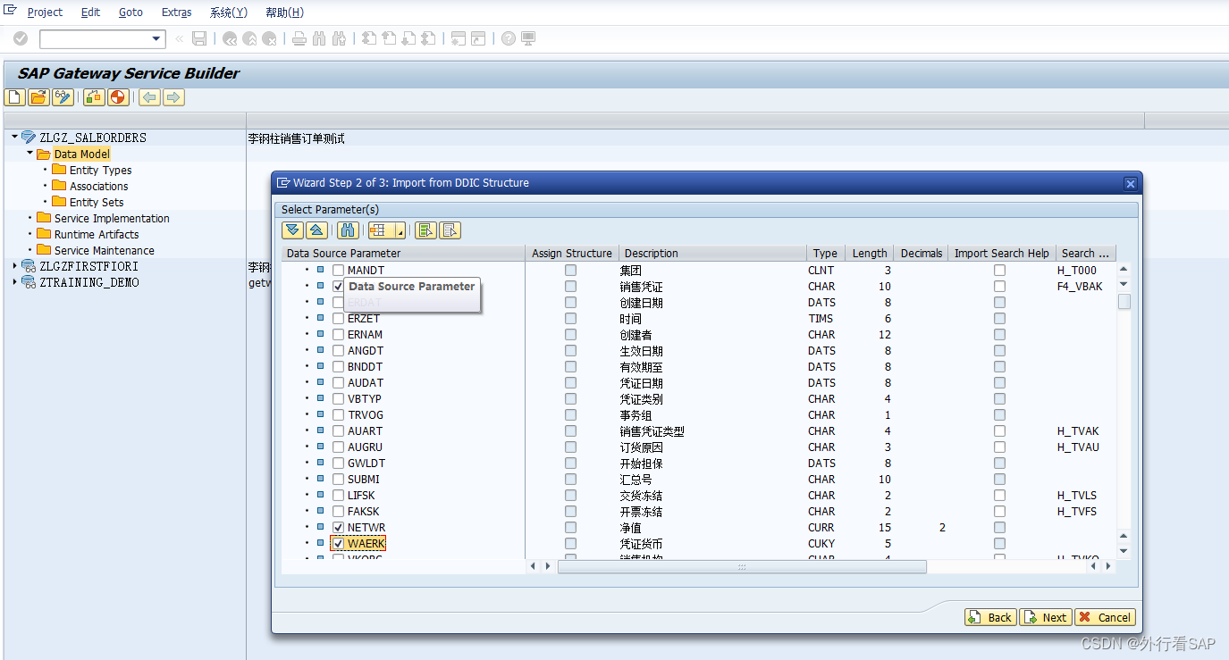Viewport: 1229px width, 660px height.
Task: Collapse the ZLGZ_SALEORDERS project node
Action: (x=14, y=138)
